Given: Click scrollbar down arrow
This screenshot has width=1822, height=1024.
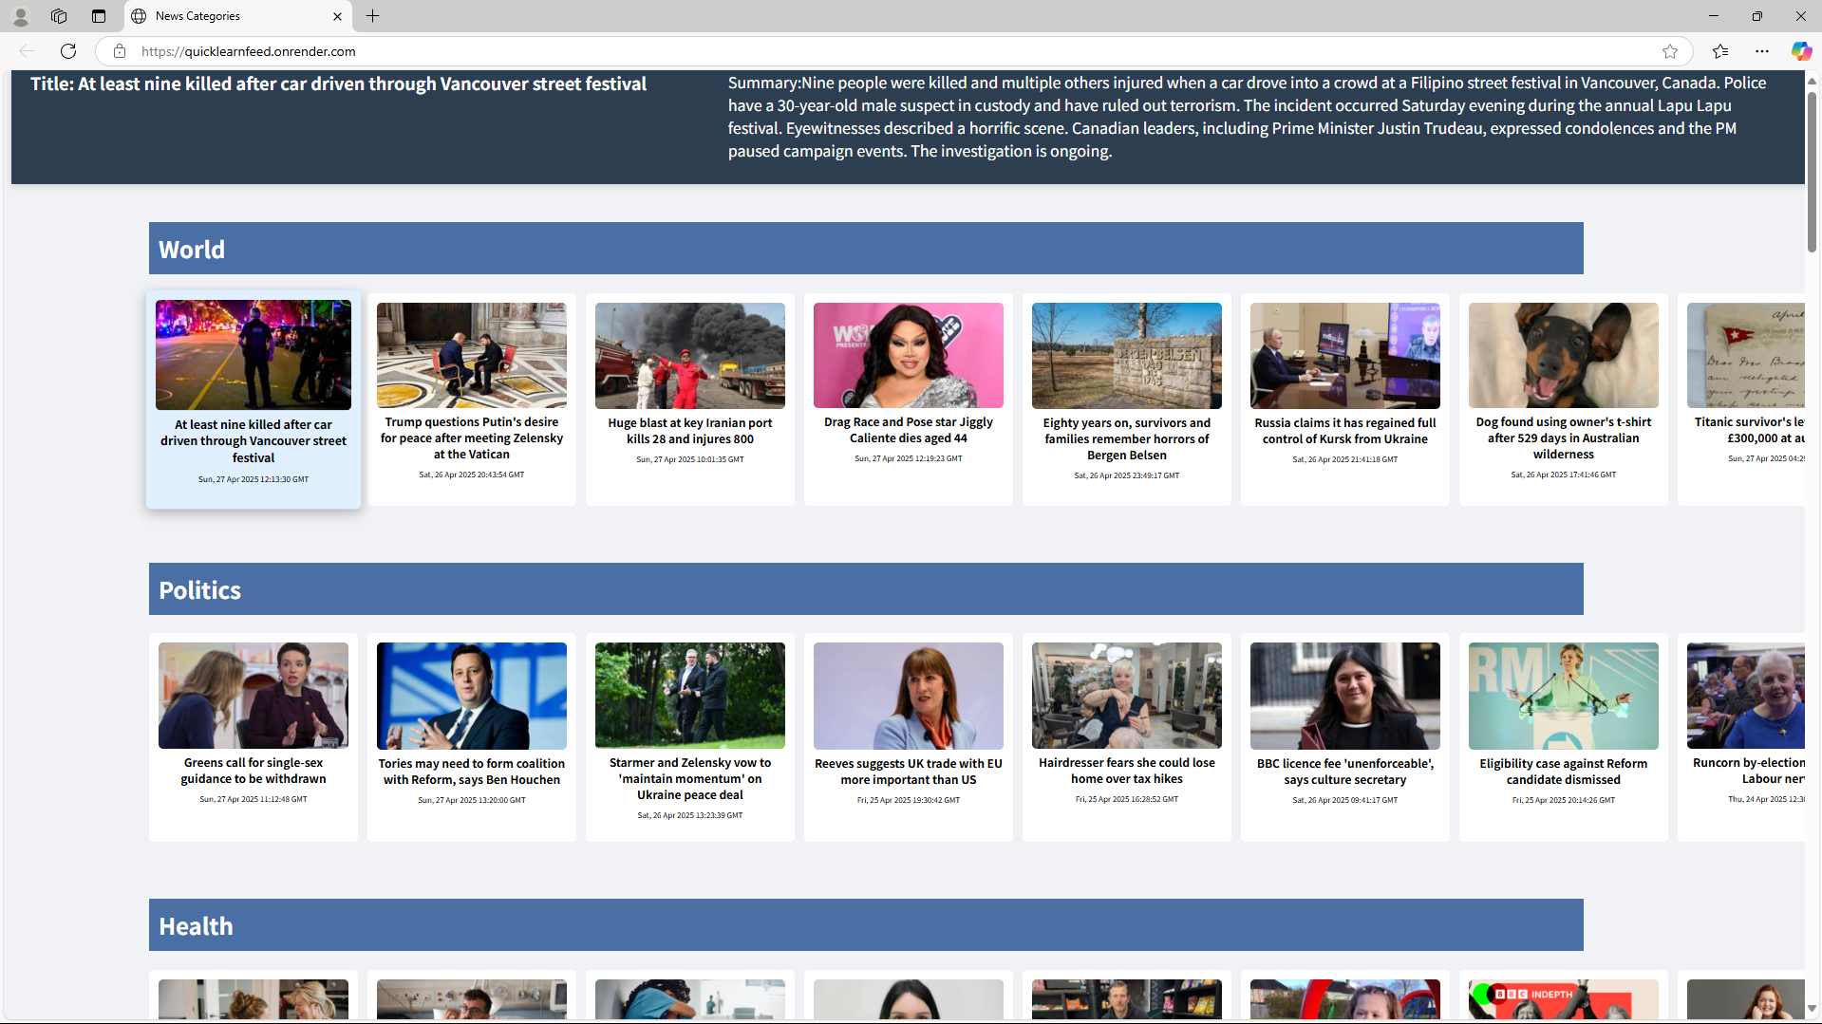Looking at the screenshot, I should [1813, 1009].
